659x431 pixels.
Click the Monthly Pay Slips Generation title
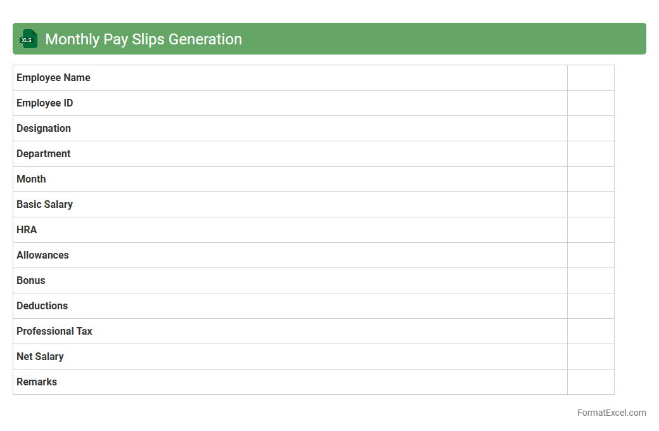point(143,39)
